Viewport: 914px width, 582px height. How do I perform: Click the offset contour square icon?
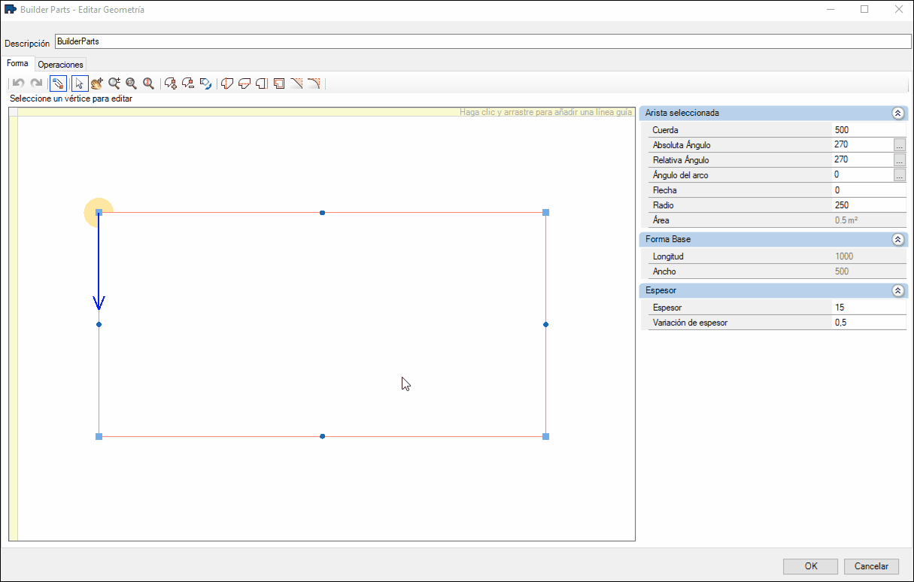[x=279, y=83]
